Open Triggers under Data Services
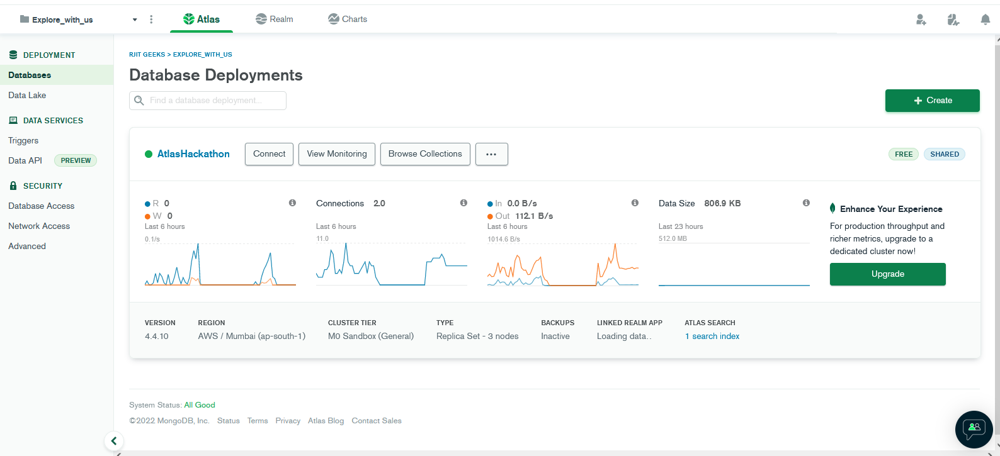 pyautogui.click(x=23, y=140)
